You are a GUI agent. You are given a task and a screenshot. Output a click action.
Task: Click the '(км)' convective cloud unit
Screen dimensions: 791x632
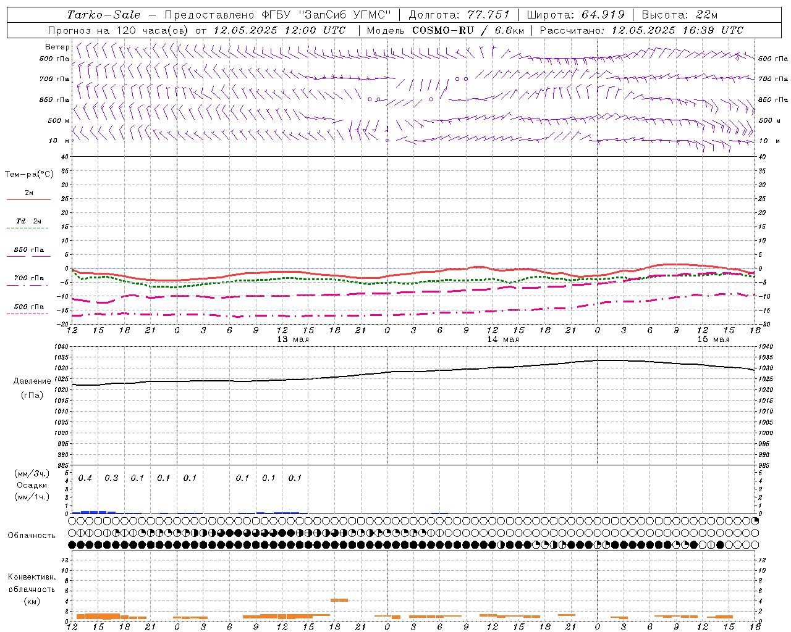32,601
